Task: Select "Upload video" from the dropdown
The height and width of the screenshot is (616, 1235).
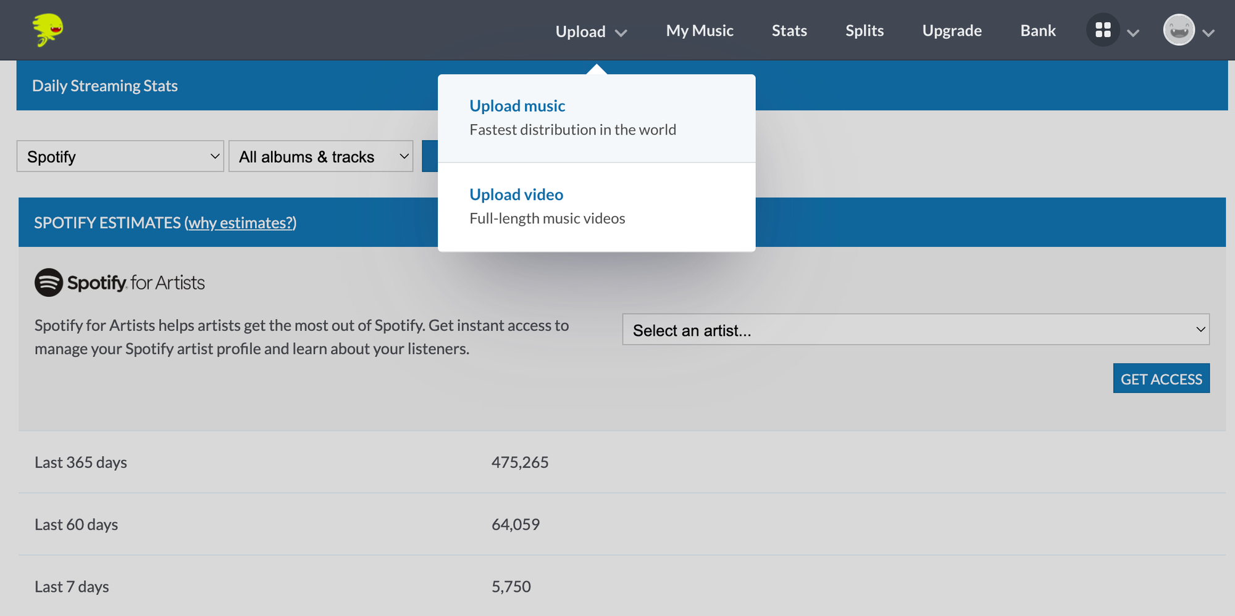Action: pos(516,194)
